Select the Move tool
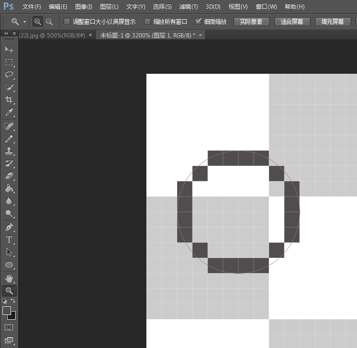The height and width of the screenshot is (348, 357). coord(9,49)
